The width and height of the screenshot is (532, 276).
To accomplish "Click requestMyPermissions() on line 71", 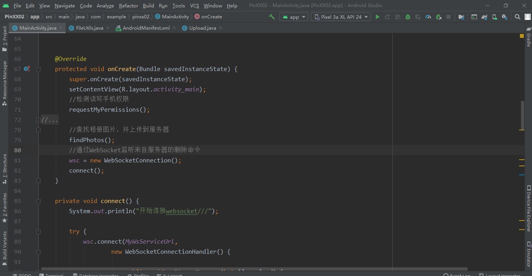I will [x=109, y=110].
